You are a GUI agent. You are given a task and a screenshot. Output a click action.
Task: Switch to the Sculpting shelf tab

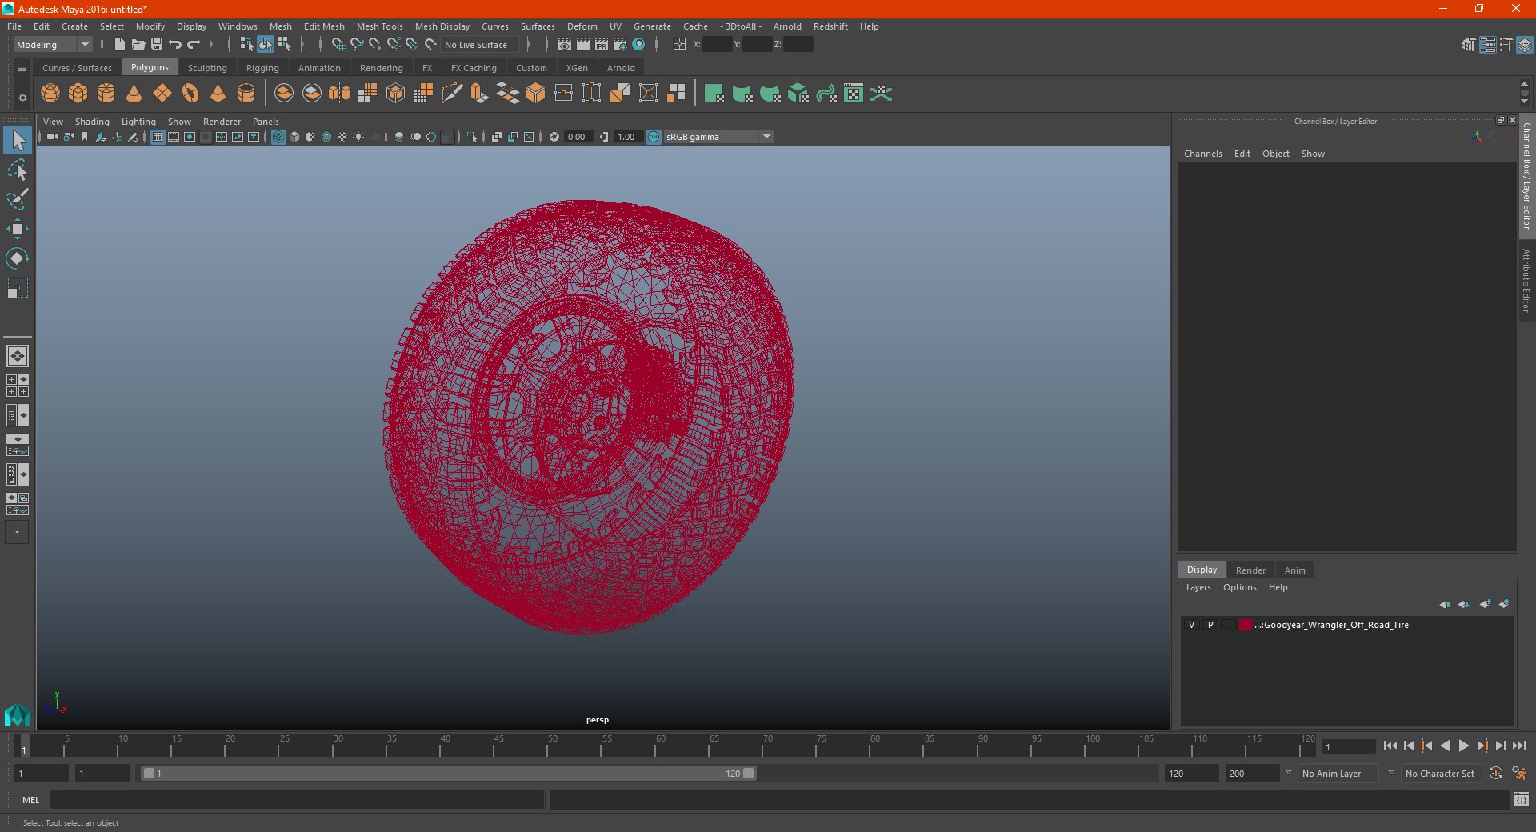pos(207,68)
